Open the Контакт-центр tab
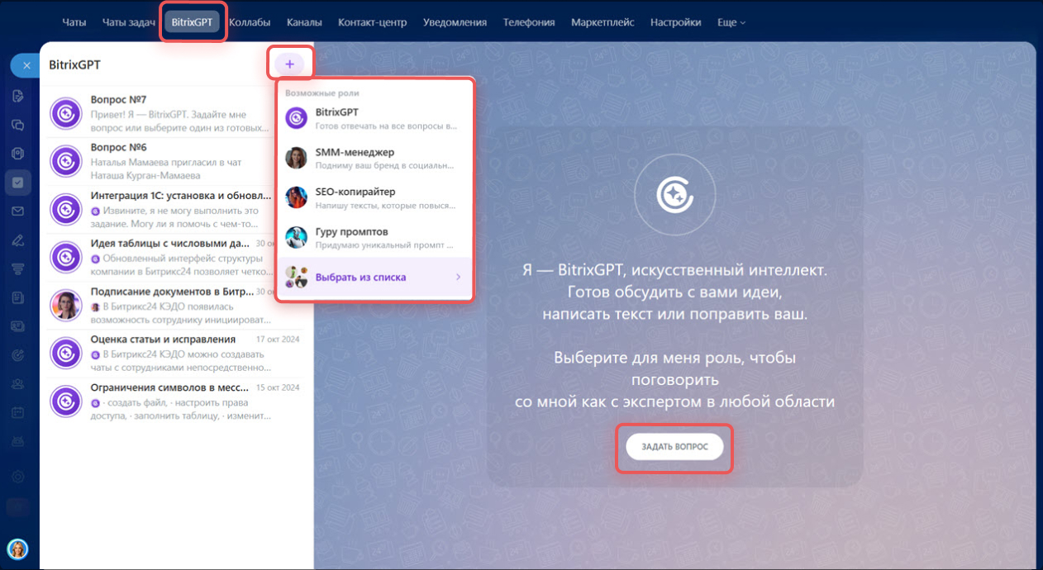1043x570 pixels. click(373, 22)
